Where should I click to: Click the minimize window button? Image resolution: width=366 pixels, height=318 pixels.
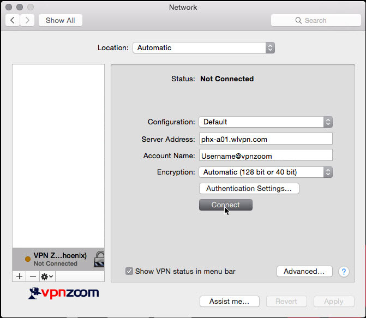[20, 7]
